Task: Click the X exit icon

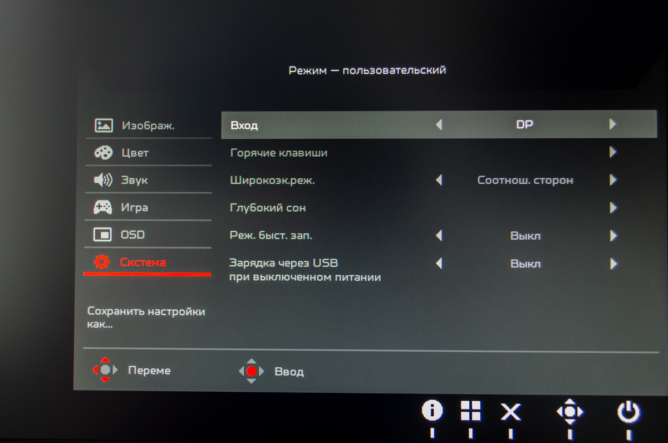Action: pos(510,412)
